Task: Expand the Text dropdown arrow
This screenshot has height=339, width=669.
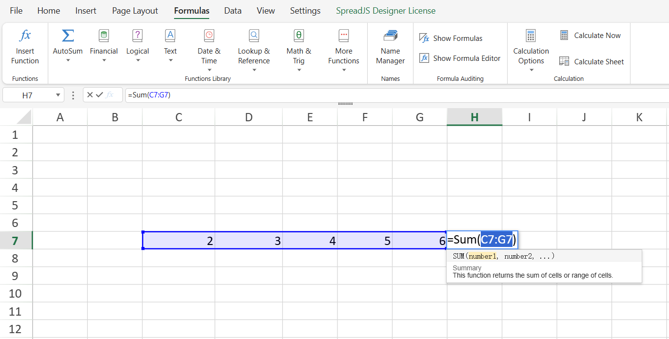Action: coord(170,61)
